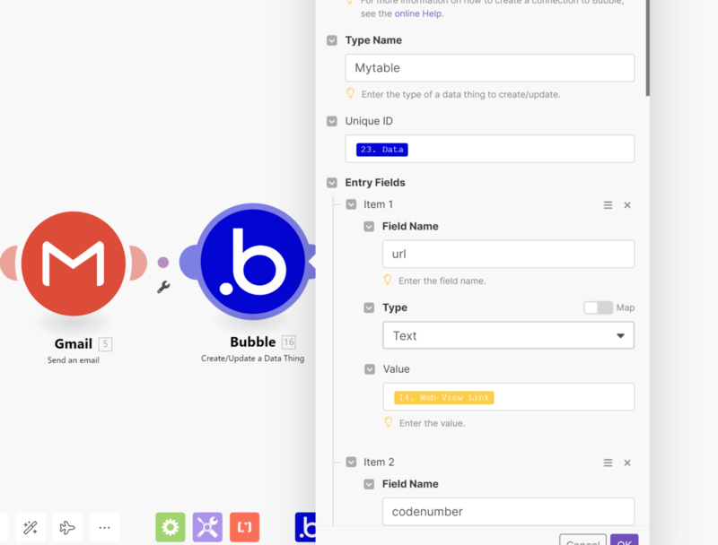Select the '23. Data' mapped pill
Image resolution: width=718 pixels, height=545 pixels.
click(382, 150)
